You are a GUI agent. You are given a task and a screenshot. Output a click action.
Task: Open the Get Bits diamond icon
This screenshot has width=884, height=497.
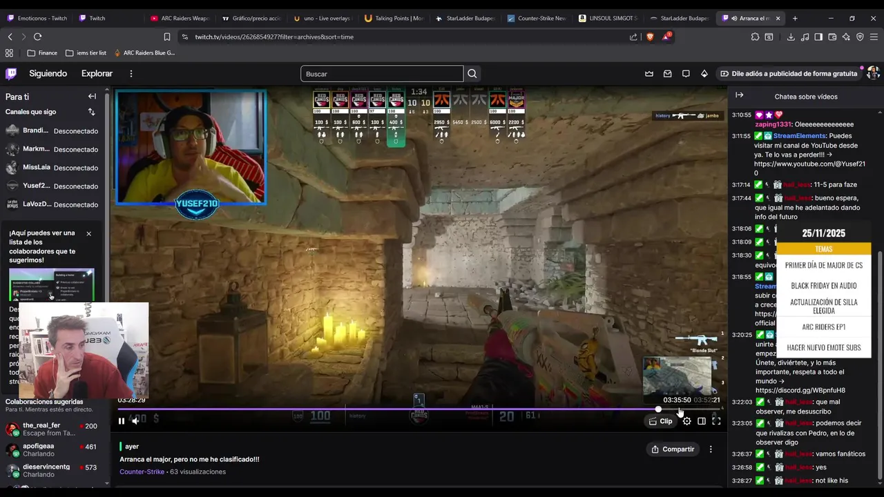click(x=704, y=74)
